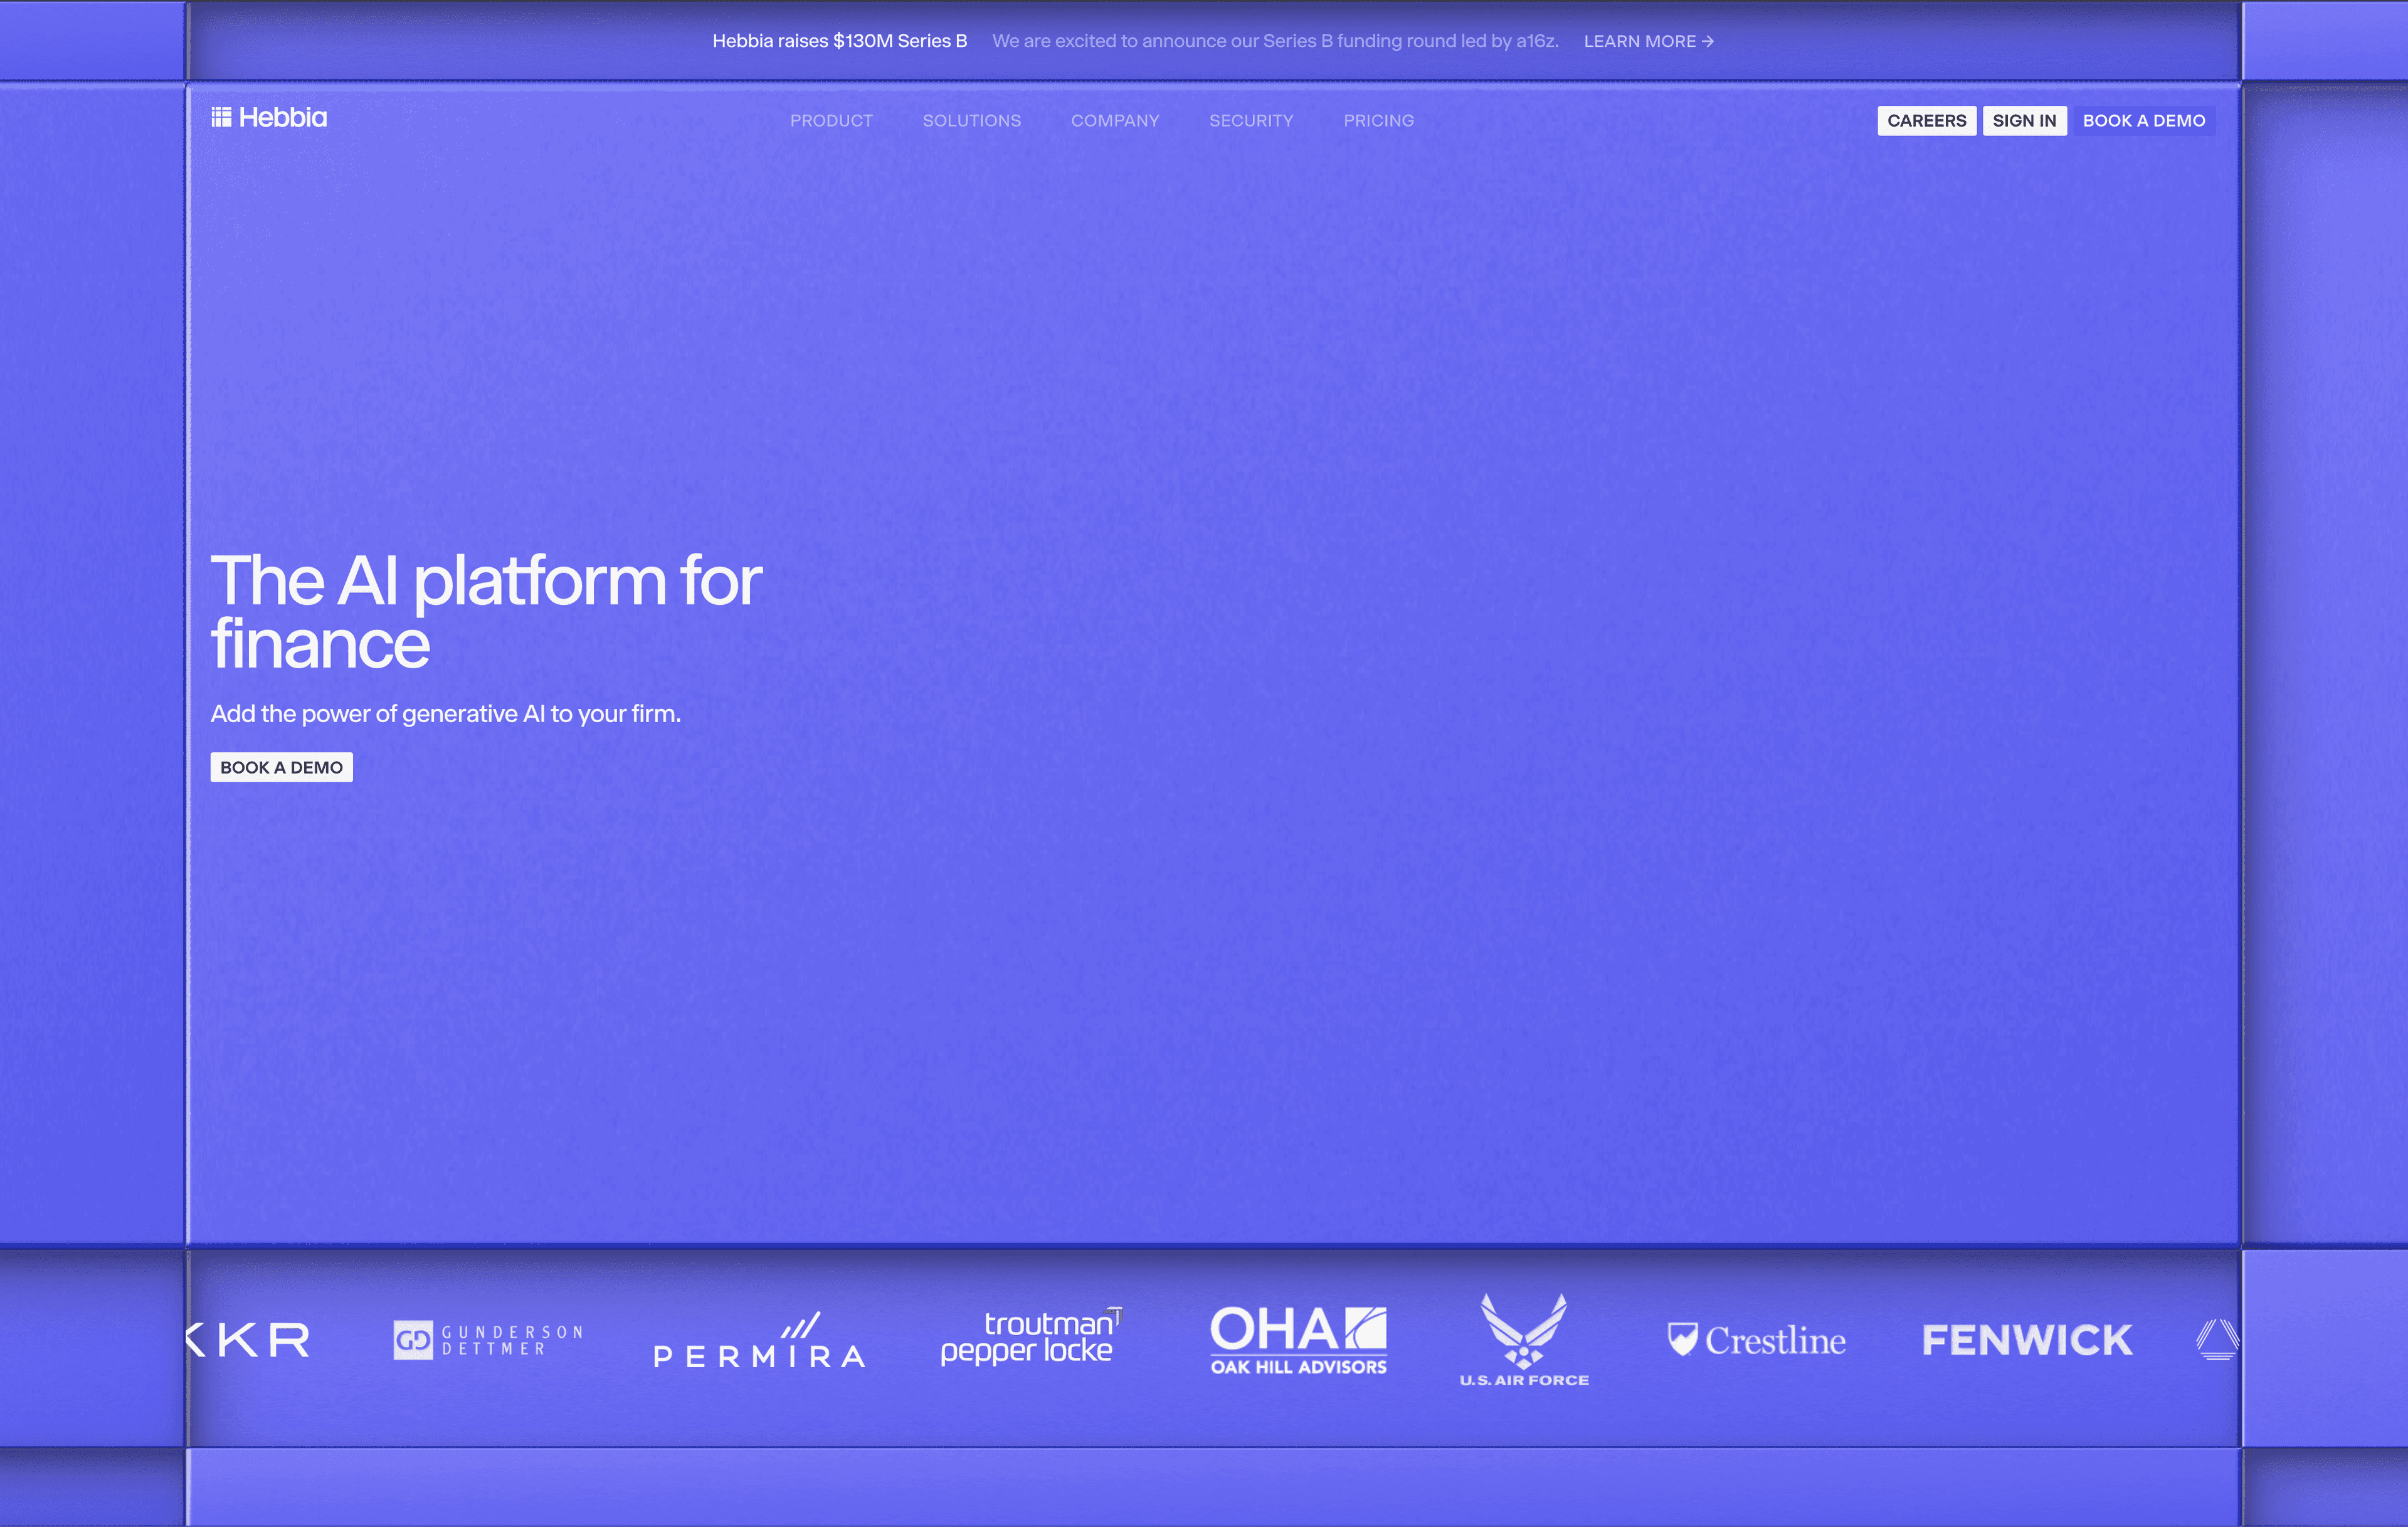2408x1527 pixels.
Task: Open the Company menu
Action: pyautogui.click(x=1114, y=121)
